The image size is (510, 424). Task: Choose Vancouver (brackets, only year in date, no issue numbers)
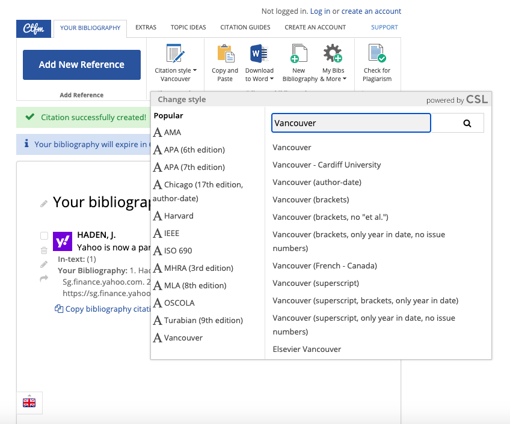coord(359,241)
